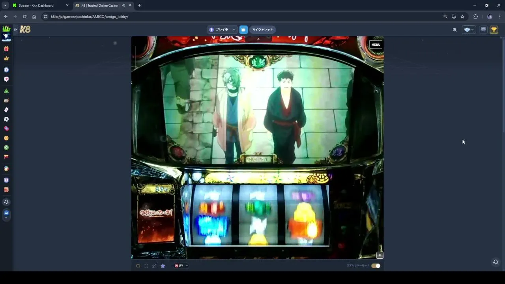Screen dimensions: 505x284
Task: Go back to previous page
Action: click(x=6, y=17)
